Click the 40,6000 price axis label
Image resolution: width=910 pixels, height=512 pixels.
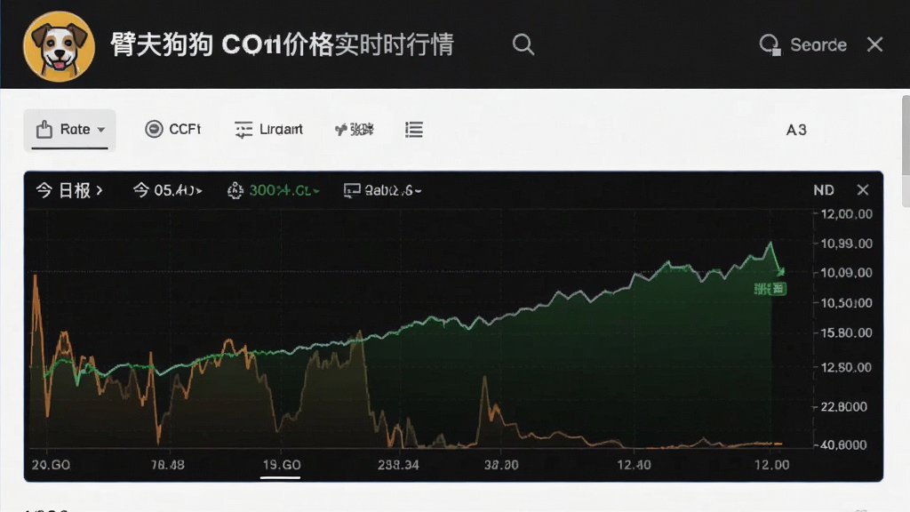tap(844, 445)
